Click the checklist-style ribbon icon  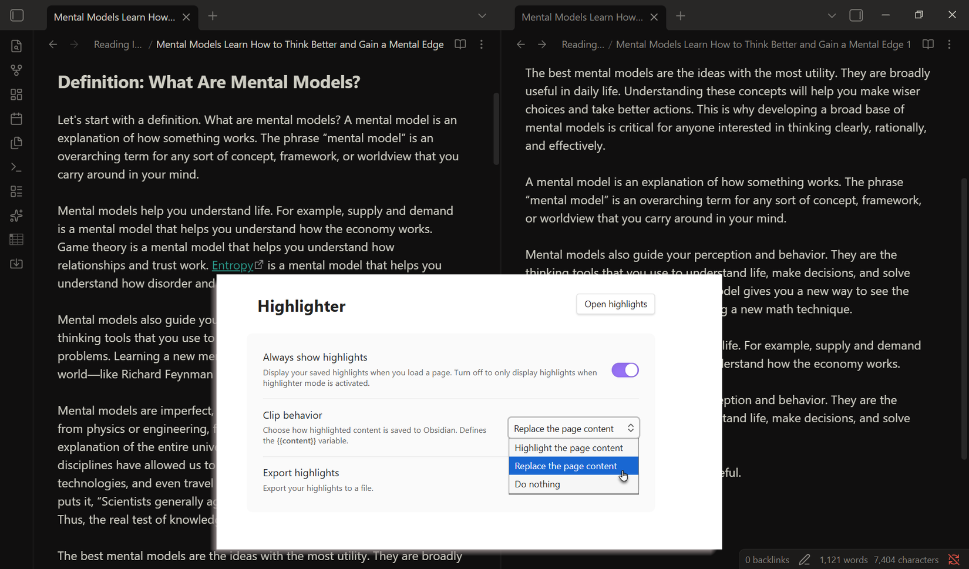tap(16, 191)
